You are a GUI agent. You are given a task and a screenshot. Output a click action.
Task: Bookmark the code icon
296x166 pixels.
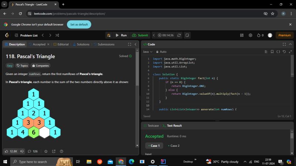(x=272, y=52)
